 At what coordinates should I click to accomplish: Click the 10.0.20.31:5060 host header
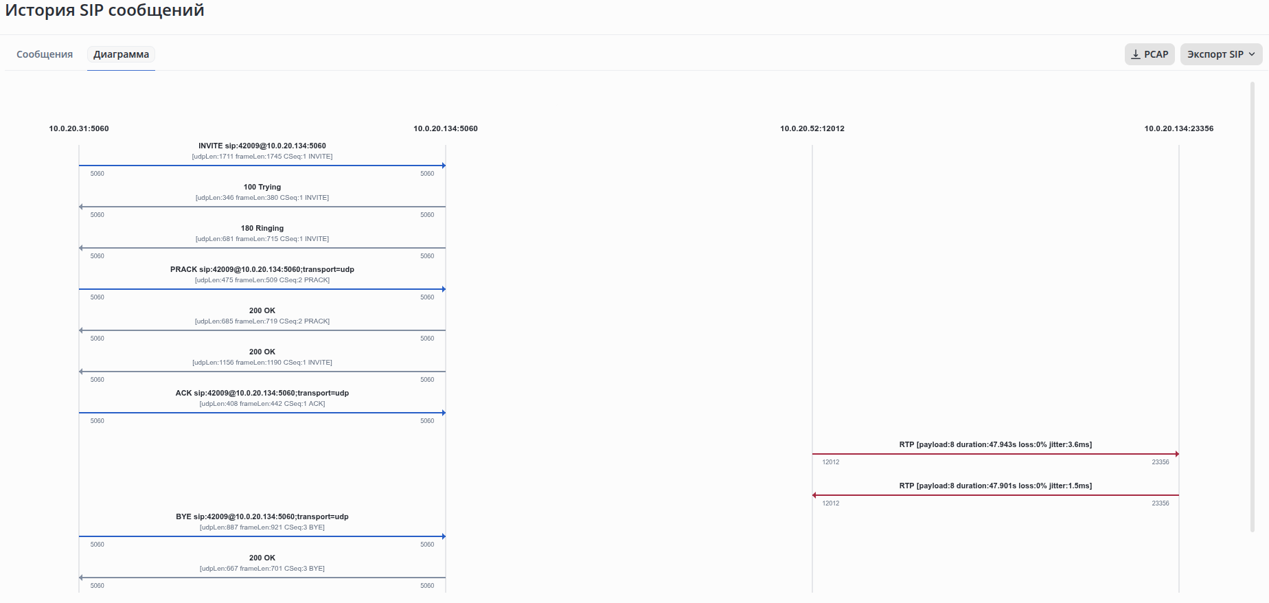[79, 128]
